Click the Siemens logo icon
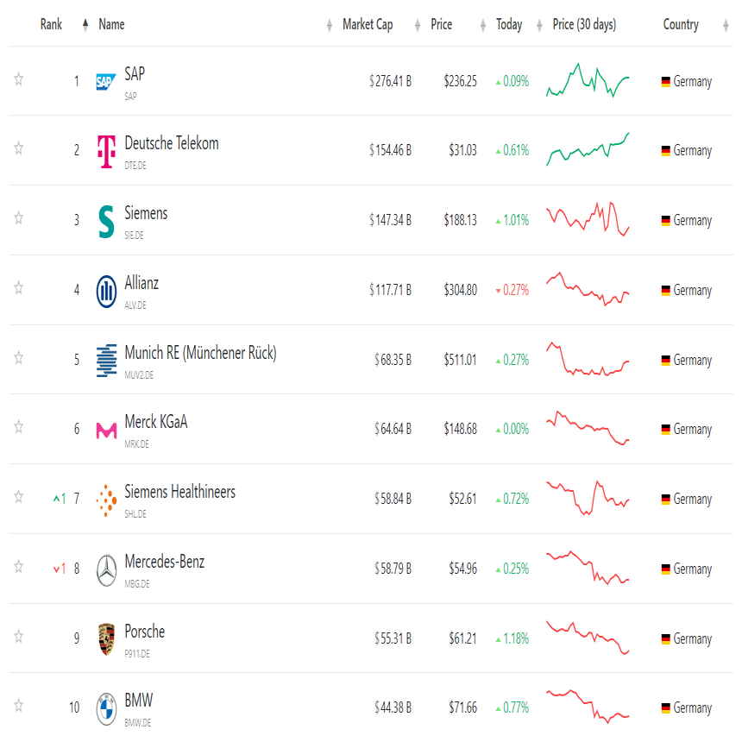Image resolution: width=742 pixels, height=742 pixels. [x=106, y=221]
